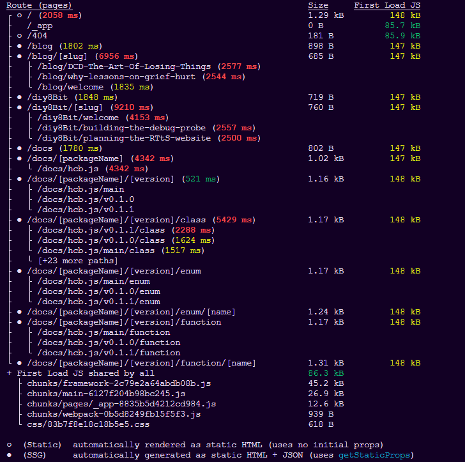Viewport: 465px width, 462px height.
Task: Click the hollow circle beside (Static) legend
Action: pyautogui.click(x=9, y=445)
